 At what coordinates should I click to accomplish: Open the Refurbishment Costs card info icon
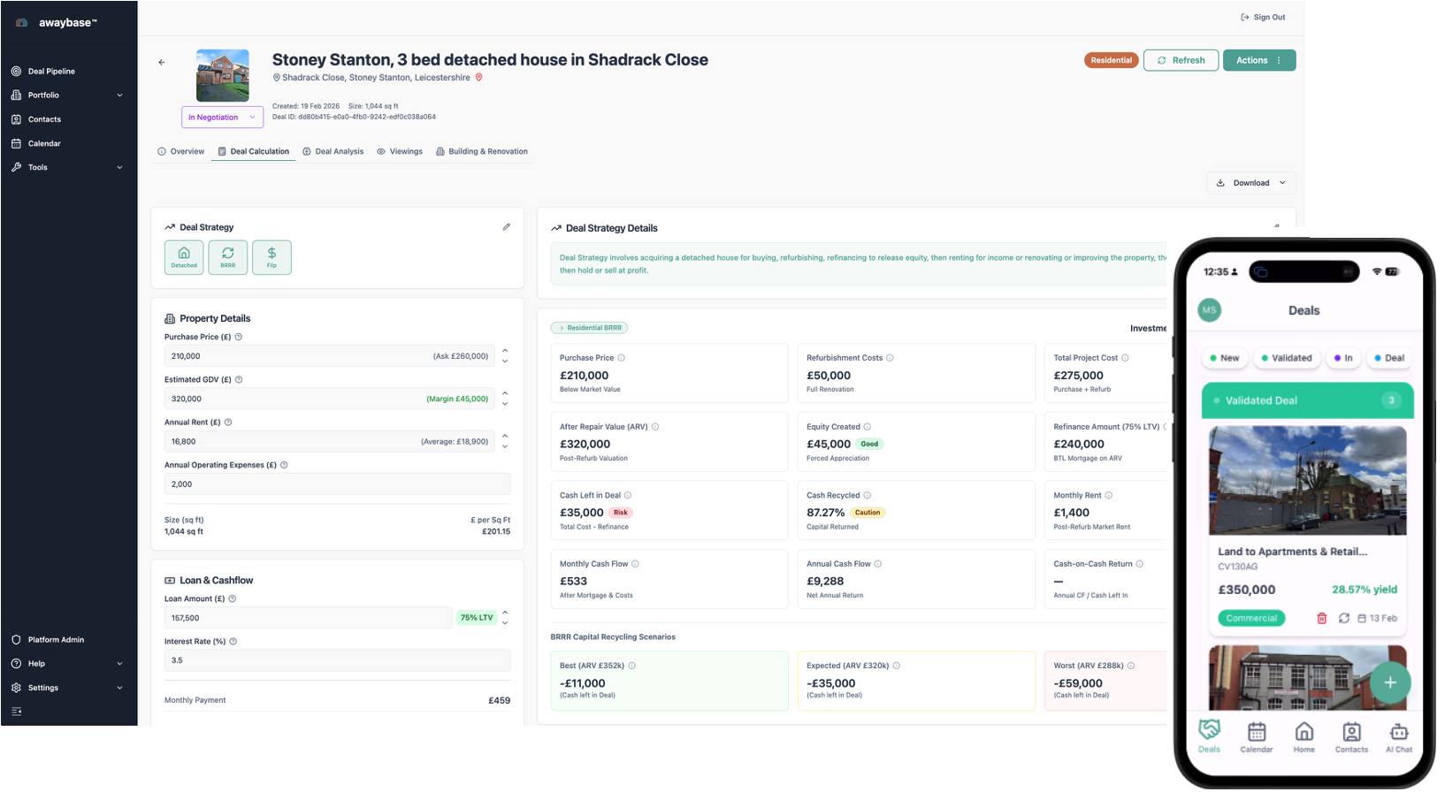[890, 358]
